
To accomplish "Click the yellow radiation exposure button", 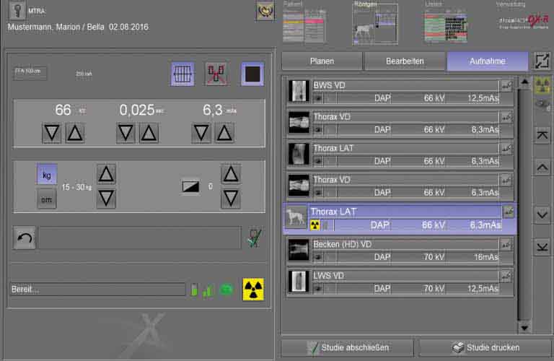I will [x=253, y=290].
